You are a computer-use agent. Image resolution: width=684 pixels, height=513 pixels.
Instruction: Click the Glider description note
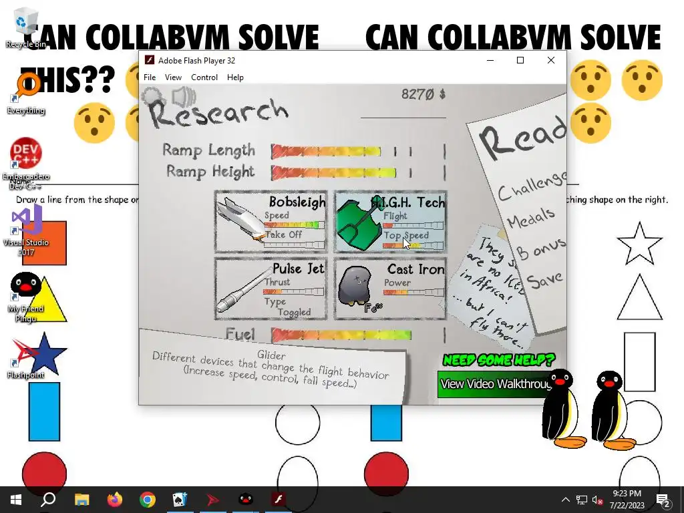[271, 367]
